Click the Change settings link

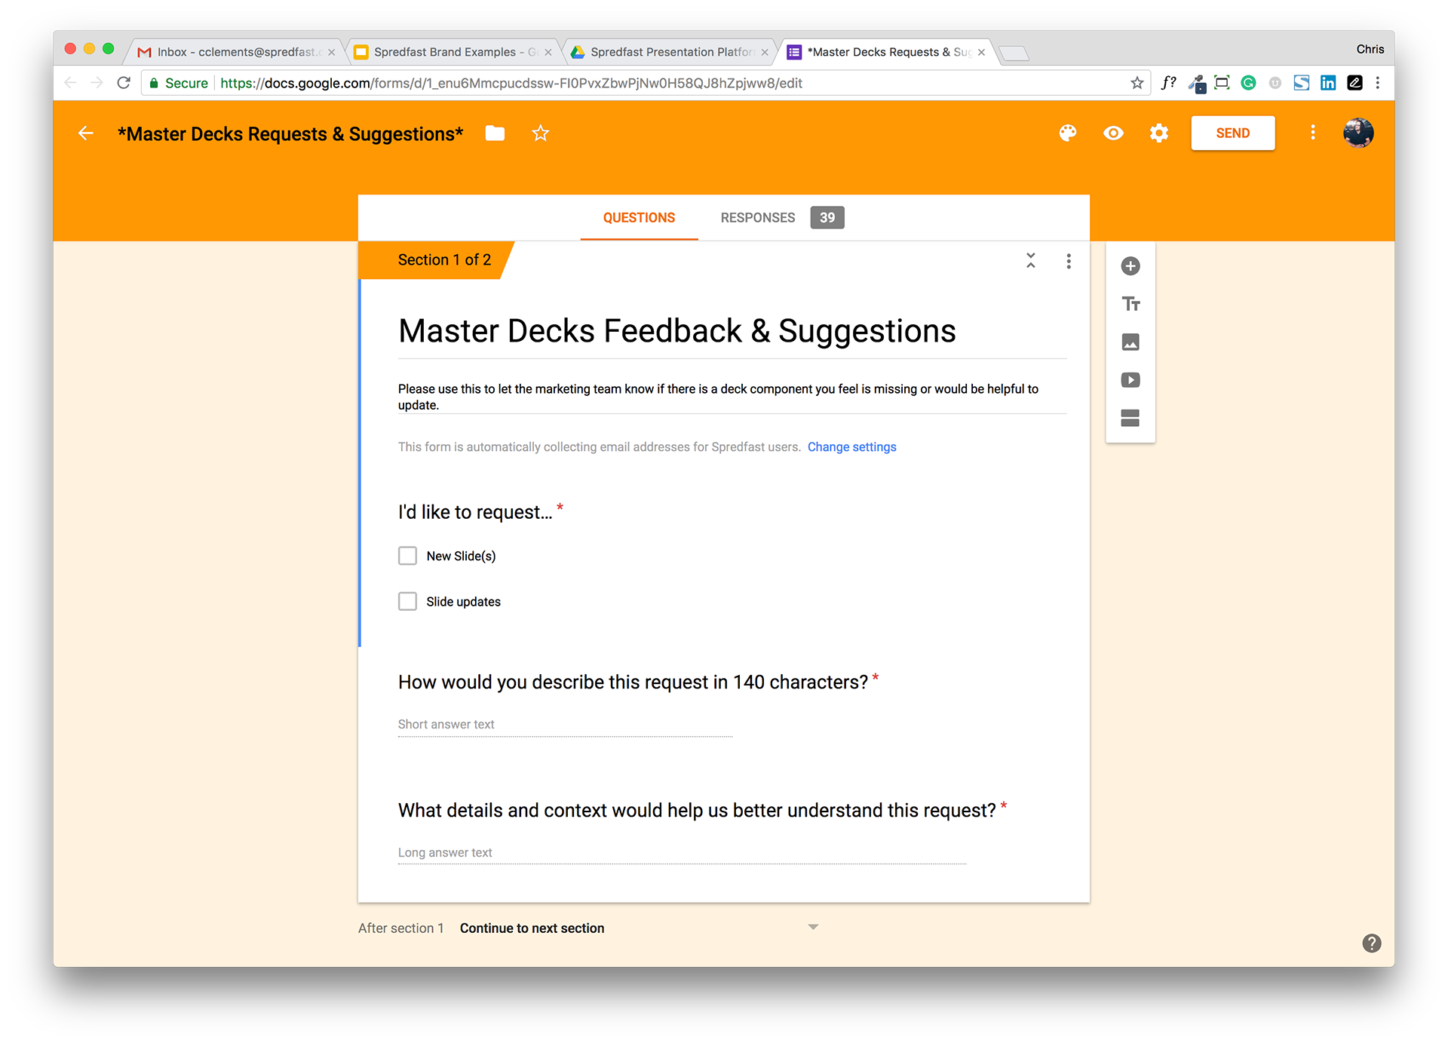coord(851,447)
